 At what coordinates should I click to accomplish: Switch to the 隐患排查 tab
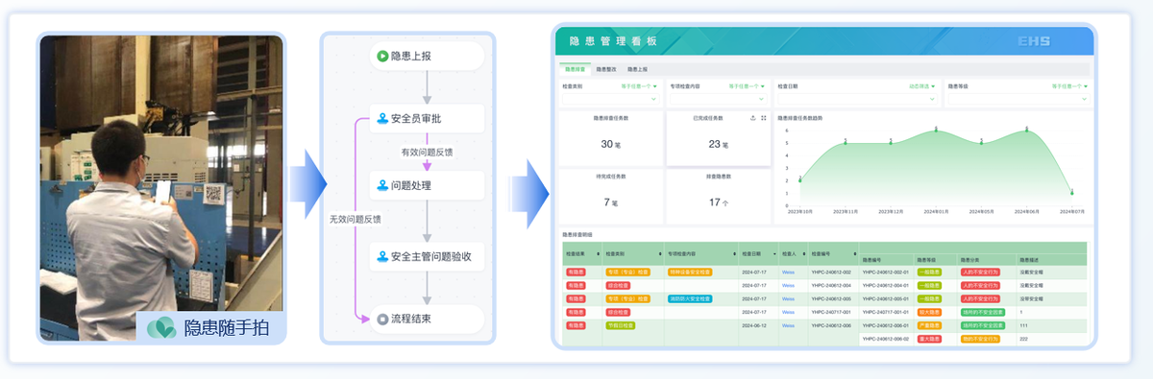576,69
